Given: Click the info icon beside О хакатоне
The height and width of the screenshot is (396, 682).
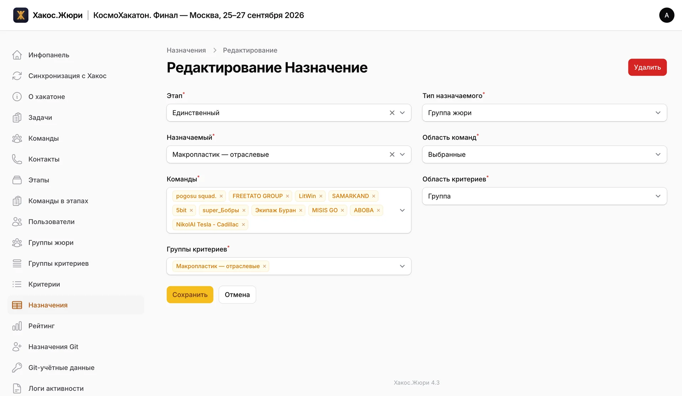Looking at the screenshot, I should pos(17,97).
